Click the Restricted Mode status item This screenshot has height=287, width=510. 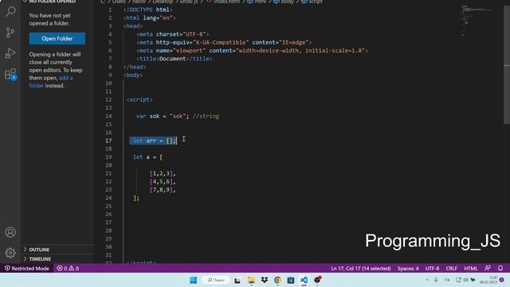pos(26,269)
